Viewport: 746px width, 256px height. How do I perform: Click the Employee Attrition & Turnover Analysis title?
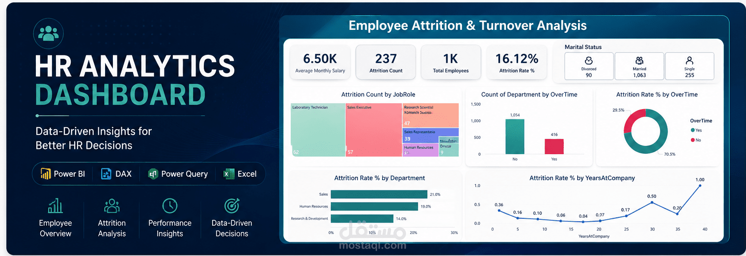tap(468, 25)
